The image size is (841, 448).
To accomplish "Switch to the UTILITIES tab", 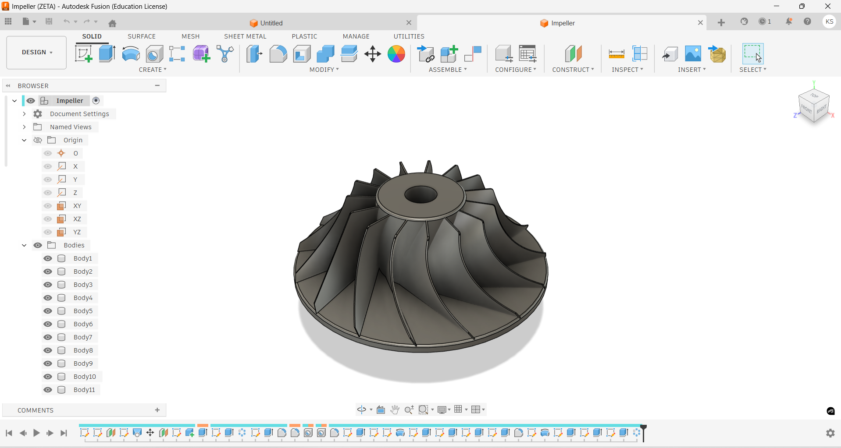I will click(409, 36).
